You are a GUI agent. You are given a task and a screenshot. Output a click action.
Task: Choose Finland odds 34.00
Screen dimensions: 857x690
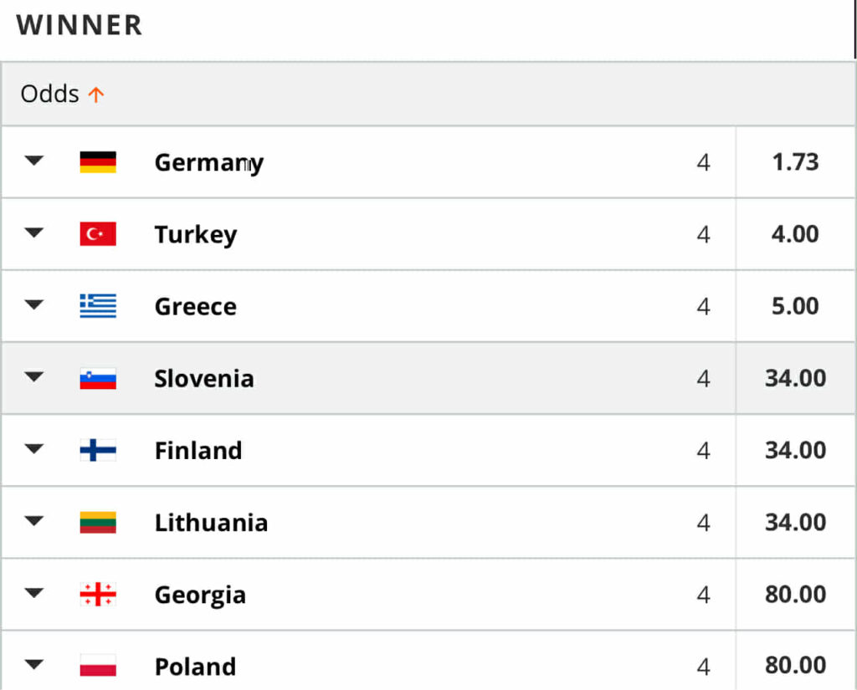795,451
